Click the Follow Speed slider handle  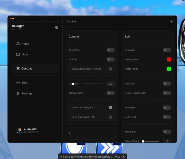(x=143, y=141)
